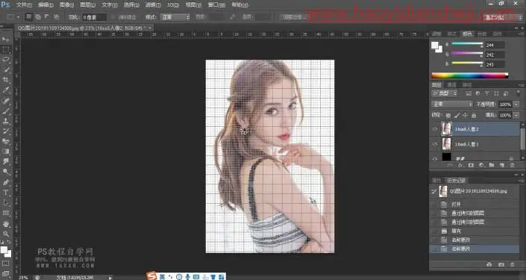Click the foreground color swatch in Color panel
Viewport: 526px width, 280px height.
tap(434, 46)
